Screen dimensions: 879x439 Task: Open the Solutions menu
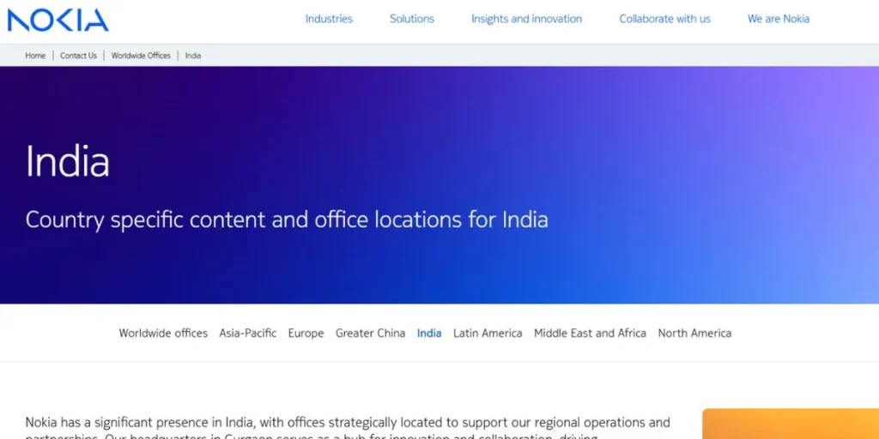click(x=412, y=19)
